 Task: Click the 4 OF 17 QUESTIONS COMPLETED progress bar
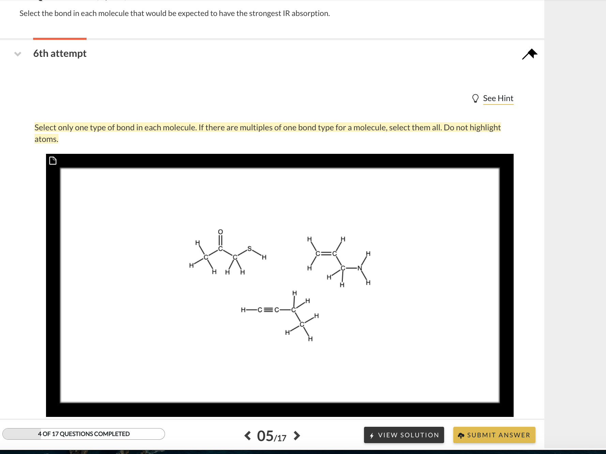point(84,434)
